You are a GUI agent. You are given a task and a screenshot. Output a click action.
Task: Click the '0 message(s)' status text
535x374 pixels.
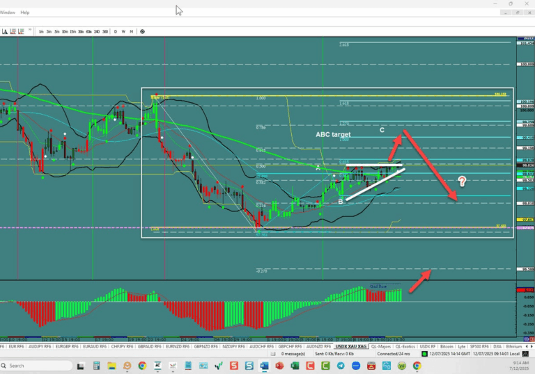(293, 354)
